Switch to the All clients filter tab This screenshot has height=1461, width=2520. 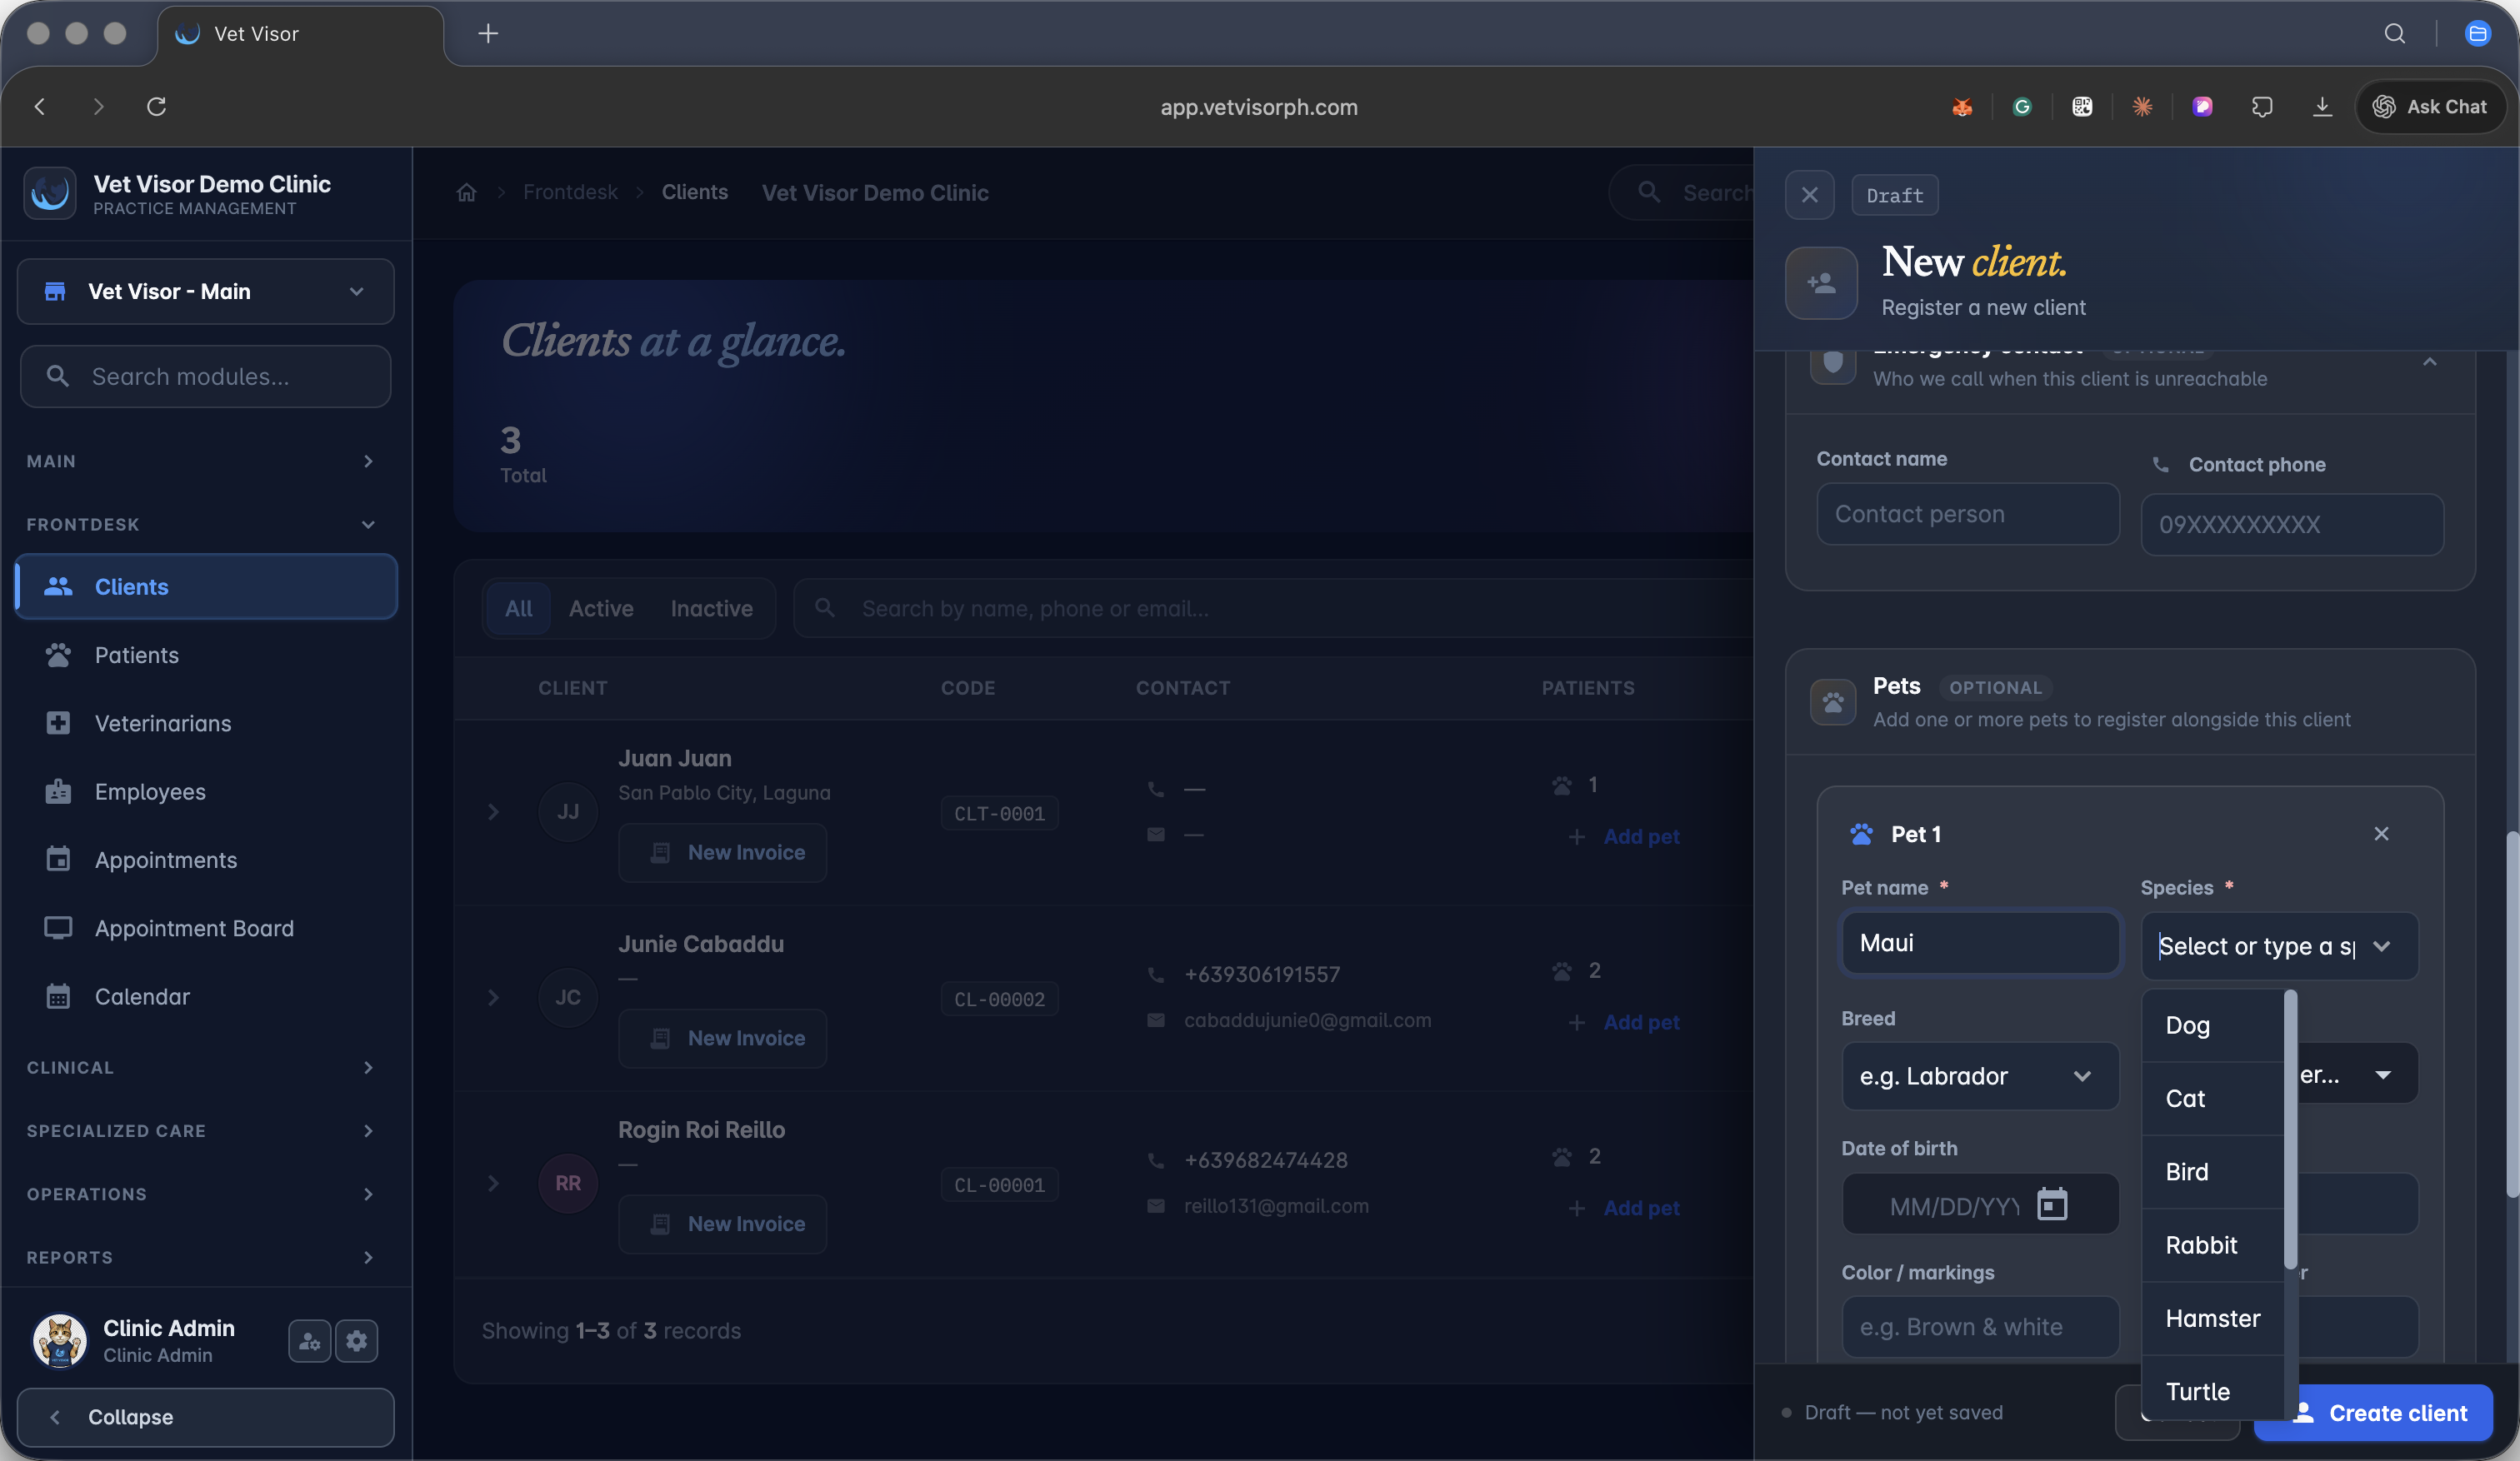(518, 609)
